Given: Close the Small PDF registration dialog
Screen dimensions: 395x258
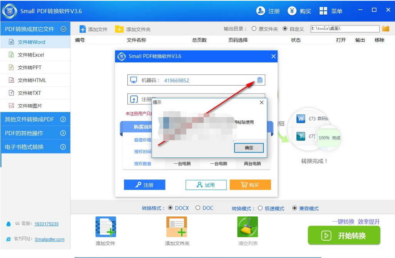Looking at the screenshot, I should [x=273, y=57].
